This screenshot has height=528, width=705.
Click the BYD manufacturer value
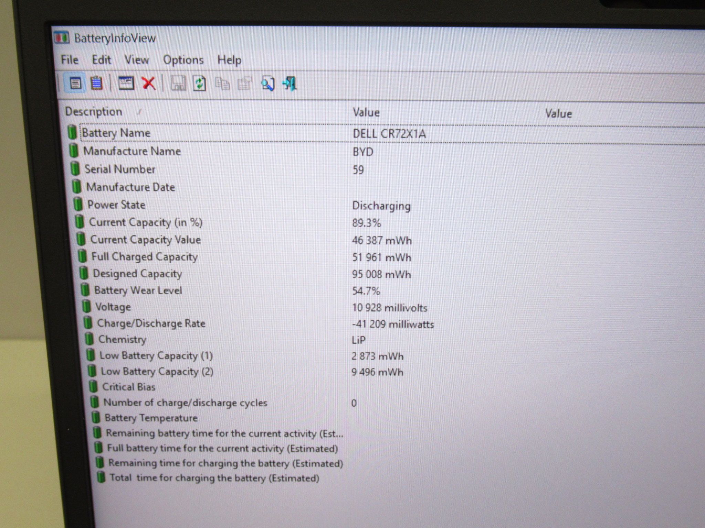(363, 152)
